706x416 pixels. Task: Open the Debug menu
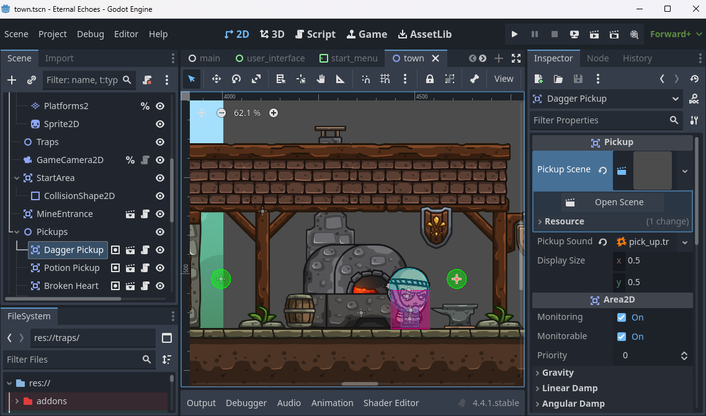click(91, 34)
